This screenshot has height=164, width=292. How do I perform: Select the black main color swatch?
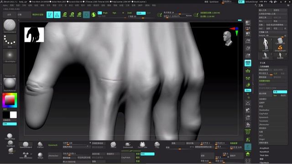6,115
